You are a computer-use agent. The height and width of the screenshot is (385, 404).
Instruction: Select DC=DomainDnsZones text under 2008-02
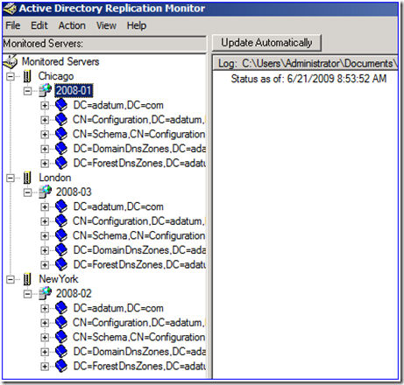[139, 352]
